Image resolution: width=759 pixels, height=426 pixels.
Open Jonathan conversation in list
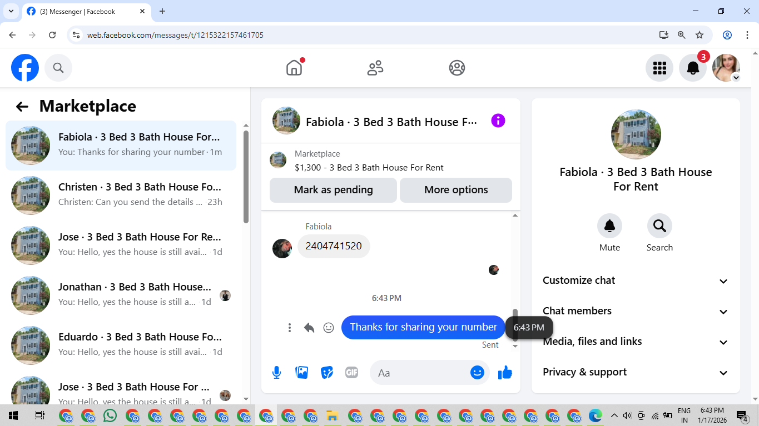(121, 295)
